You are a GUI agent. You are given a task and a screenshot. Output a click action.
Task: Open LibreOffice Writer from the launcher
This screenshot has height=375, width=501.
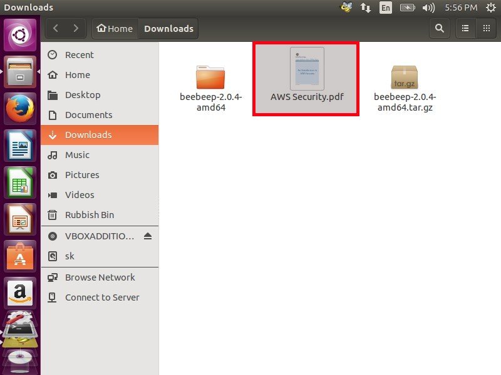20,146
